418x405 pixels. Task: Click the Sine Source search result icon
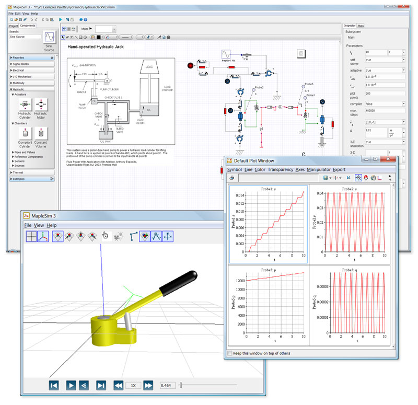(49, 38)
